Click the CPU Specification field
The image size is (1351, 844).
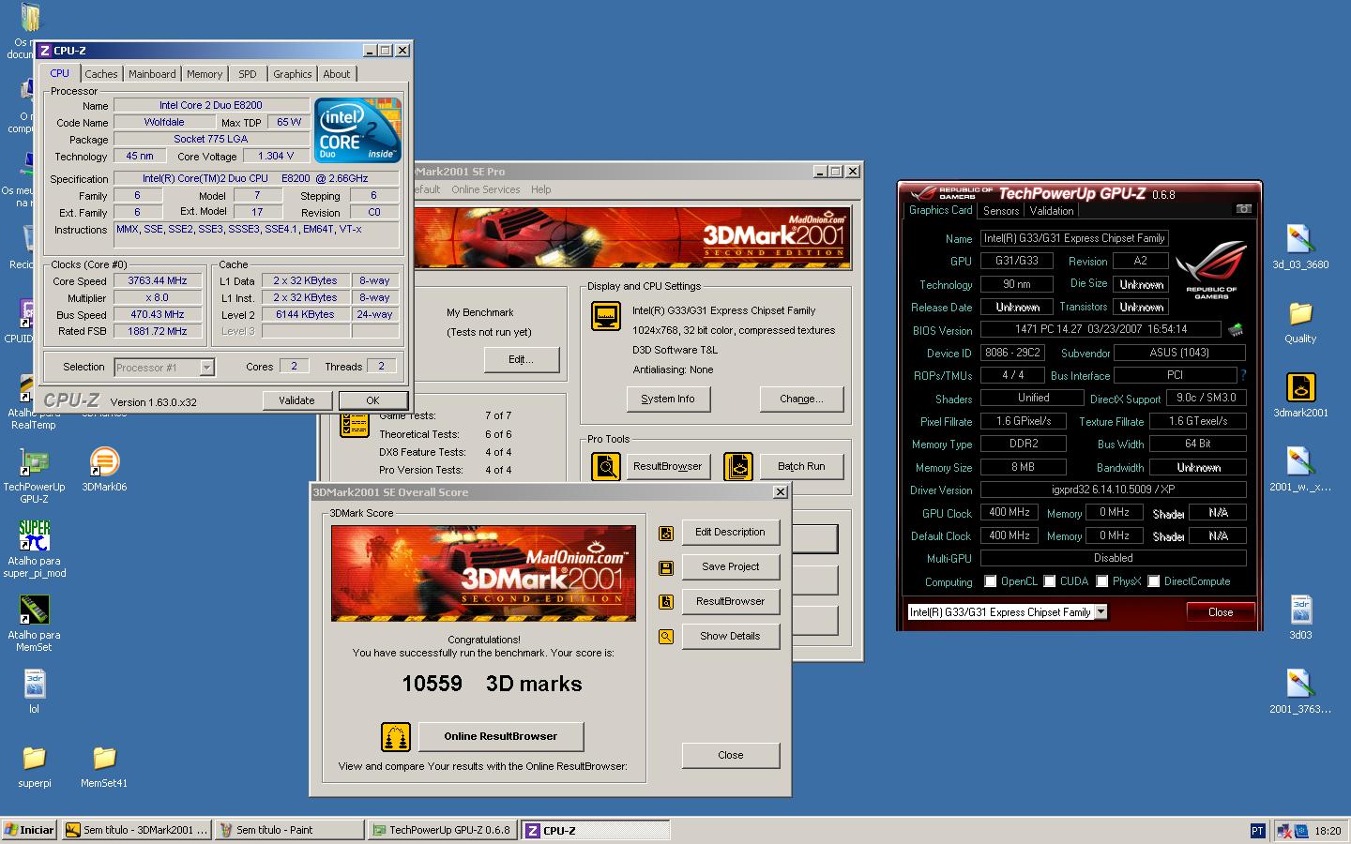pyautogui.click(x=256, y=178)
